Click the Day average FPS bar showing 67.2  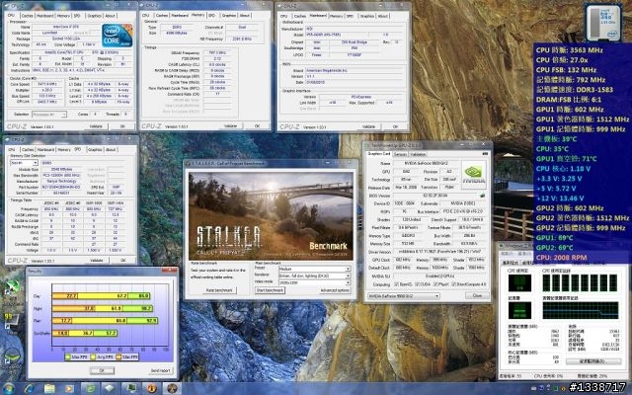tap(103, 296)
